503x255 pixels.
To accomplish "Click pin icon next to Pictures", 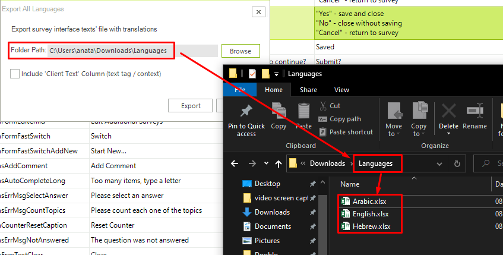I will click(312, 241).
